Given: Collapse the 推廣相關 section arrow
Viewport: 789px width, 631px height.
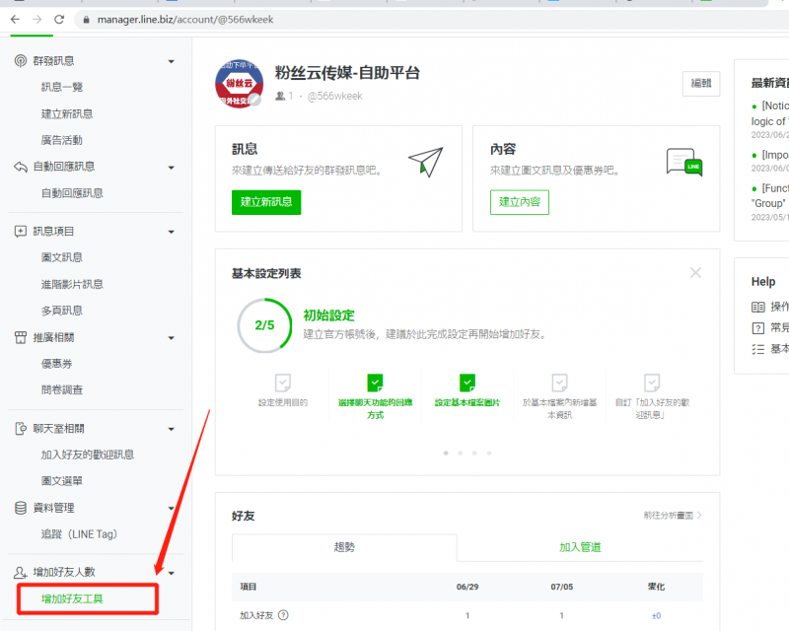Looking at the screenshot, I should click(x=171, y=337).
